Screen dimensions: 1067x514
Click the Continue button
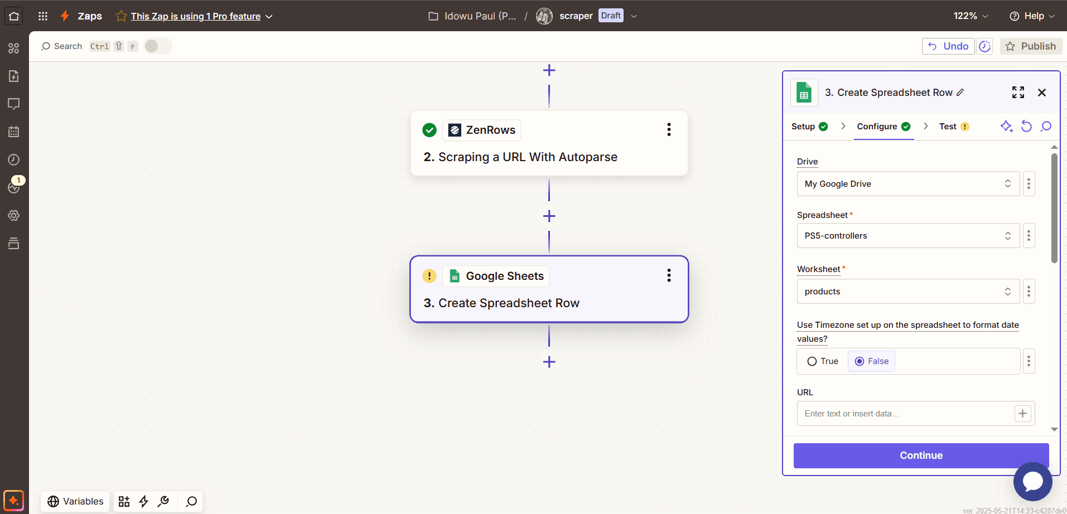[921, 455]
